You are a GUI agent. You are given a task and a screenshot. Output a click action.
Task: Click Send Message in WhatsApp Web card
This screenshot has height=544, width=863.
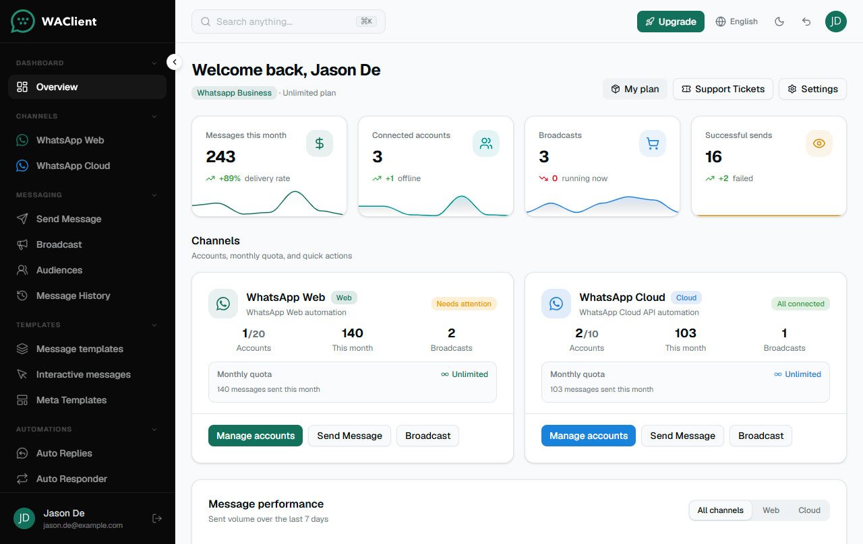pos(349,436)
